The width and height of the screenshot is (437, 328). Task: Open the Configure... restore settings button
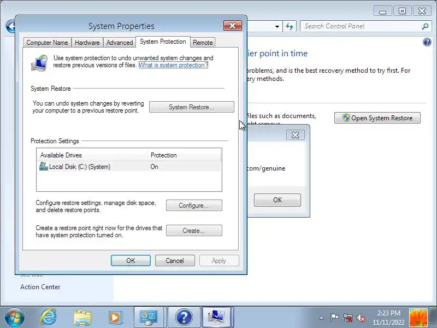point(194,206)
